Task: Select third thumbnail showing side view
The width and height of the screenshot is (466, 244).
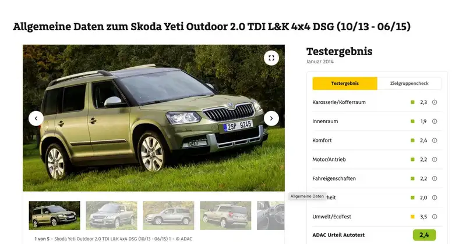Action: [x=168, y=216]
